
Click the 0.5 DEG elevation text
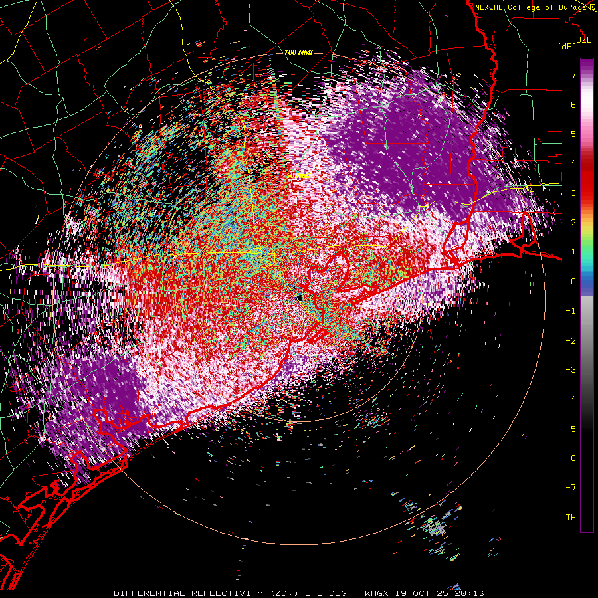326,593
